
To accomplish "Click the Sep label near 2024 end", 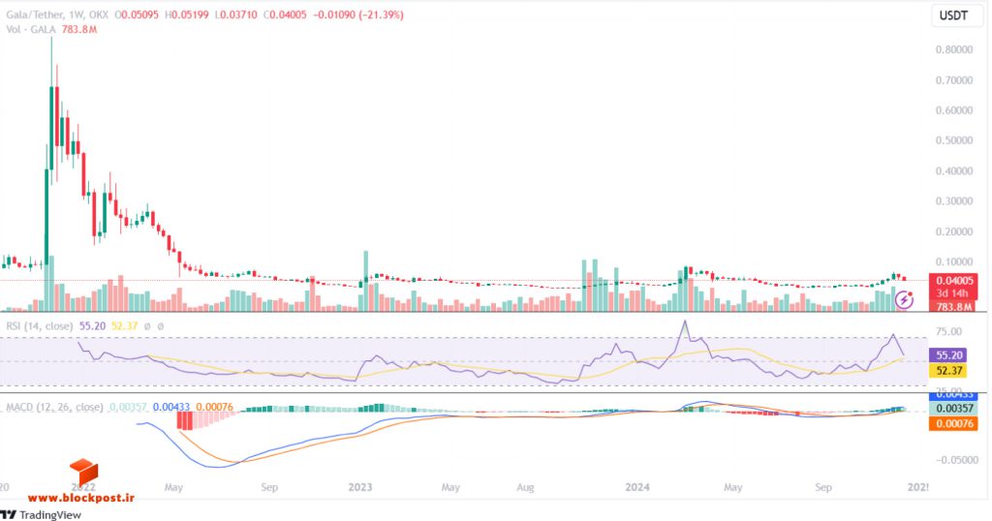I will tap(823, 487).
